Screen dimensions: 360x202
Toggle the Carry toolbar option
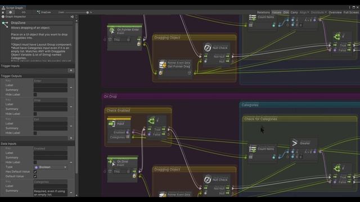pos(294,12)
